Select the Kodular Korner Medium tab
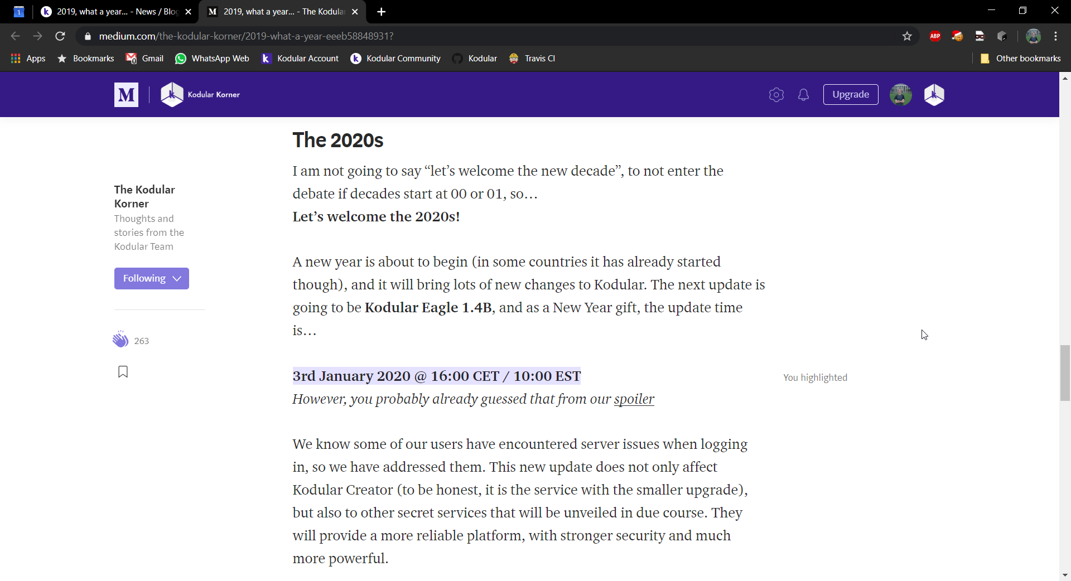Screen dimensions: 1071x581 pyautogui.click(x=283, y=12)
